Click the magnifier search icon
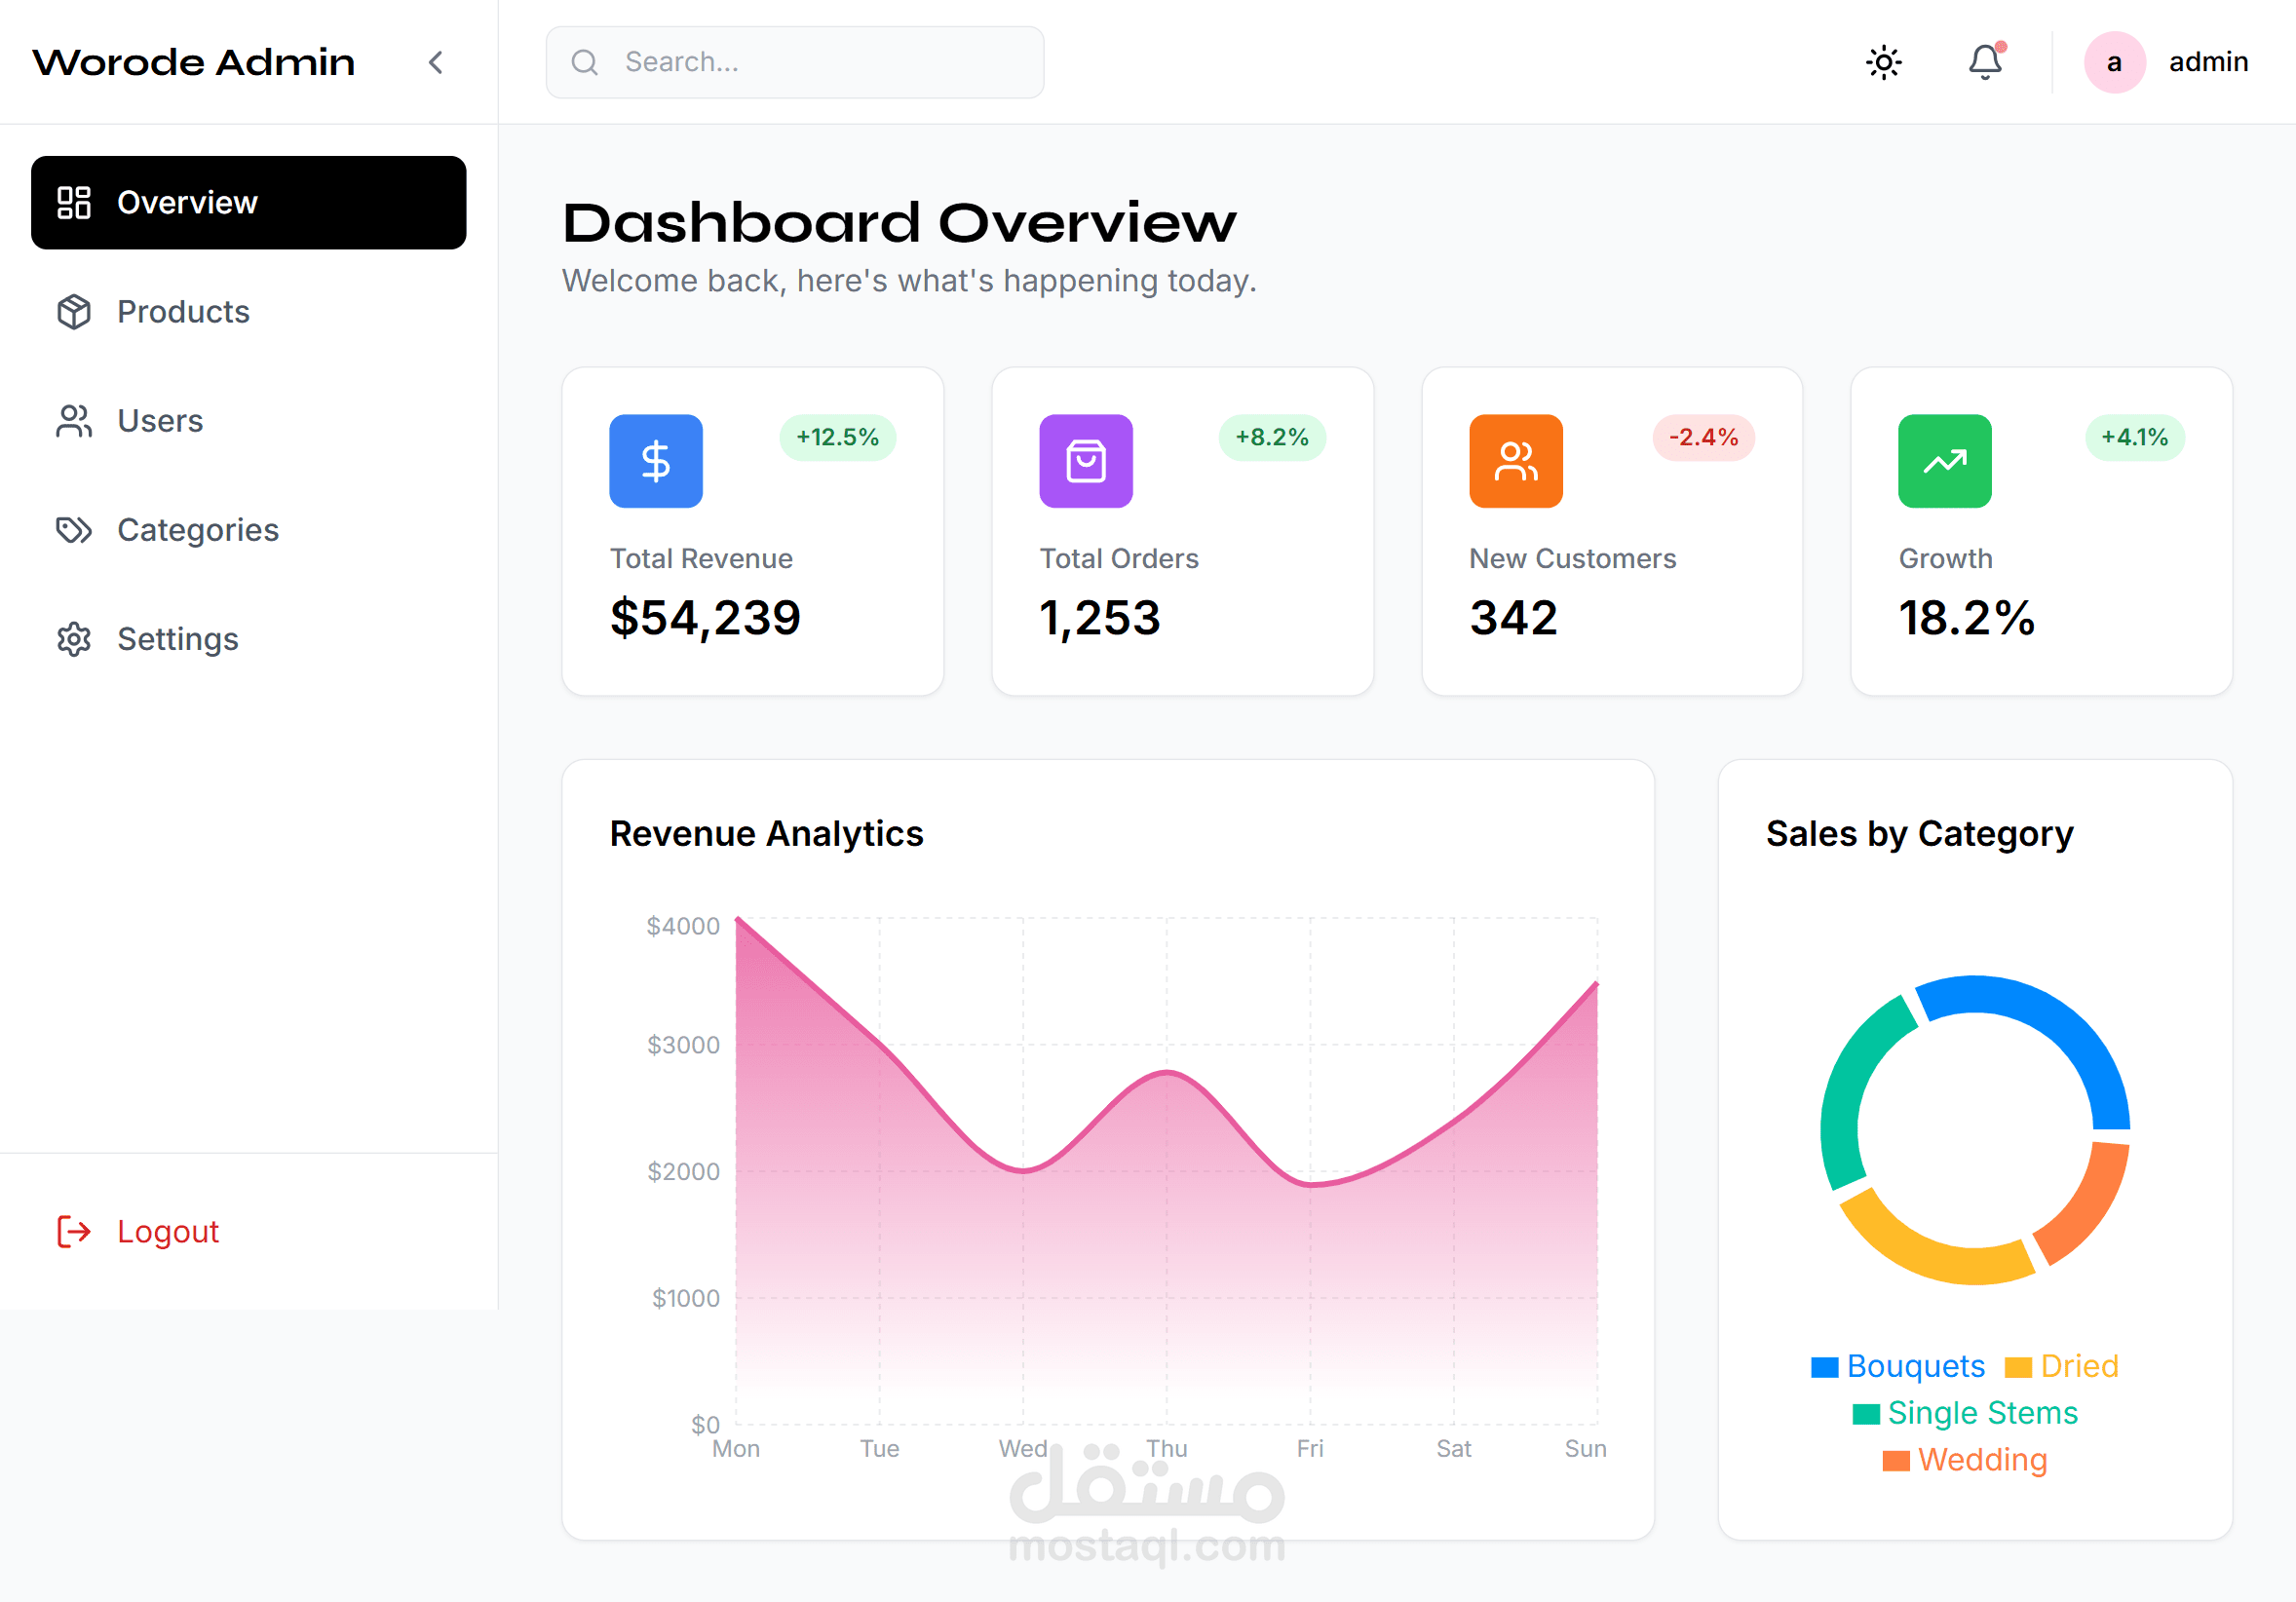The image size is (2296, 1602). pos(584,63)
